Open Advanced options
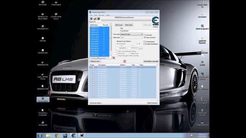 click(x=96, y=103)
